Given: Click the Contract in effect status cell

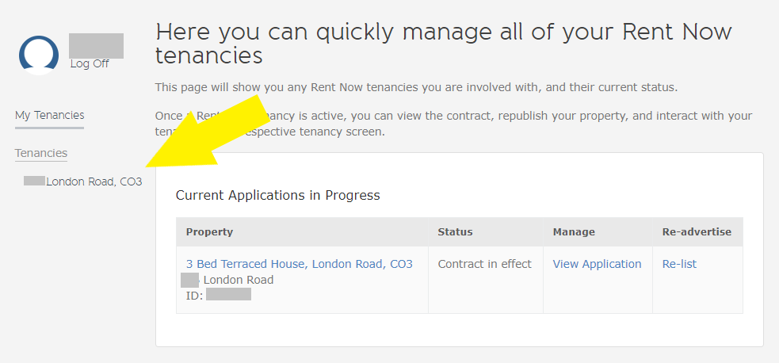Looking at the screenshot, I should (484, 264).
